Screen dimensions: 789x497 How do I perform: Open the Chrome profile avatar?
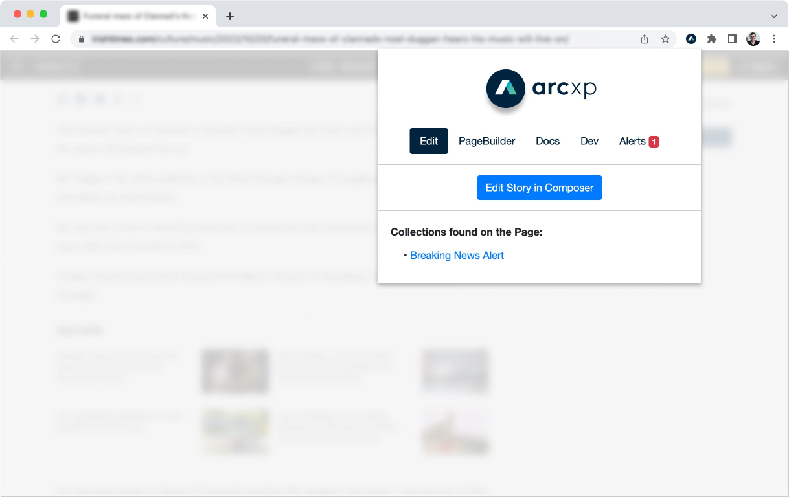(753, 39)
